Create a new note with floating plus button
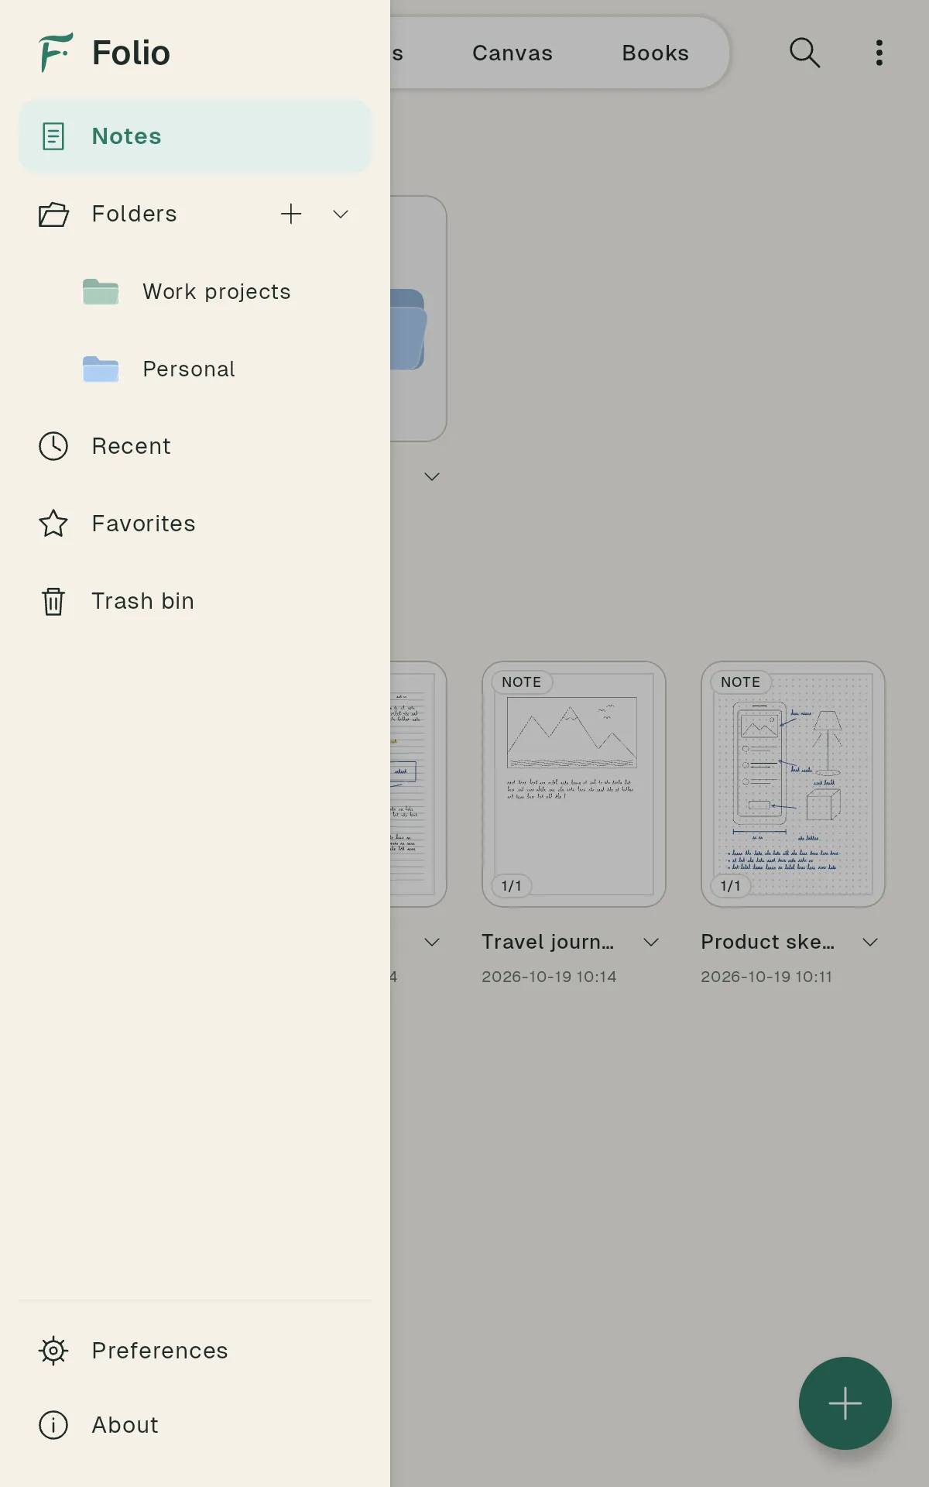 (x=845, y=1403)
